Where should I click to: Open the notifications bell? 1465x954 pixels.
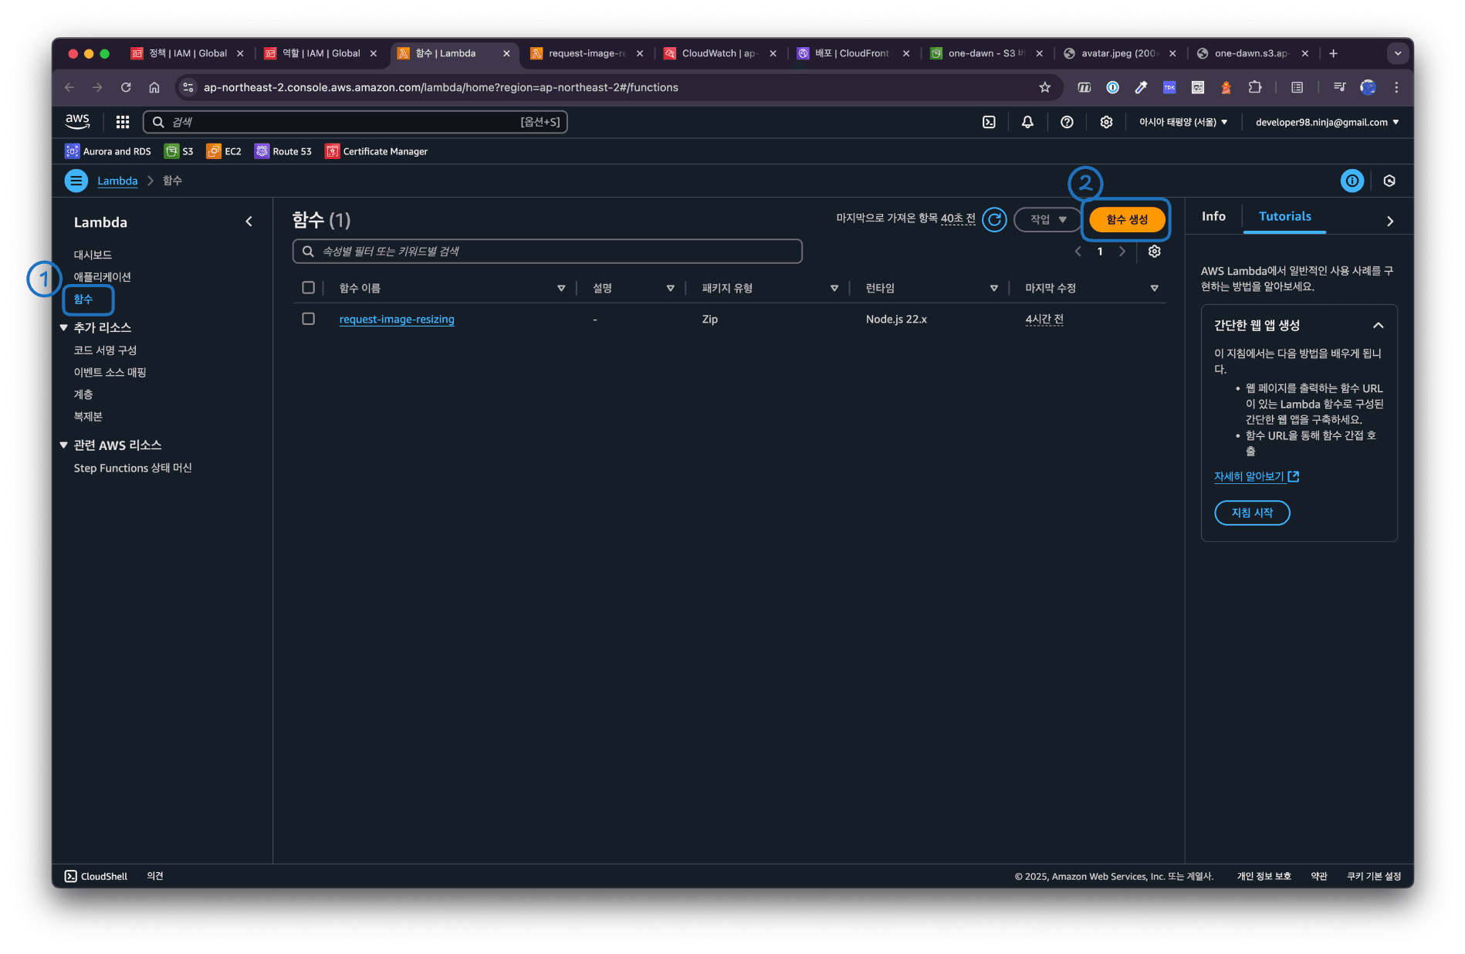[1027, 122]
